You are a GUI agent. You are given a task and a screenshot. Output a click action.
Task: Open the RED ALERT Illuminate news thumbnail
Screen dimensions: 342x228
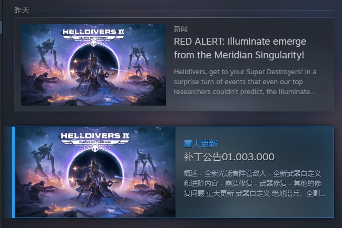point(93,65)
